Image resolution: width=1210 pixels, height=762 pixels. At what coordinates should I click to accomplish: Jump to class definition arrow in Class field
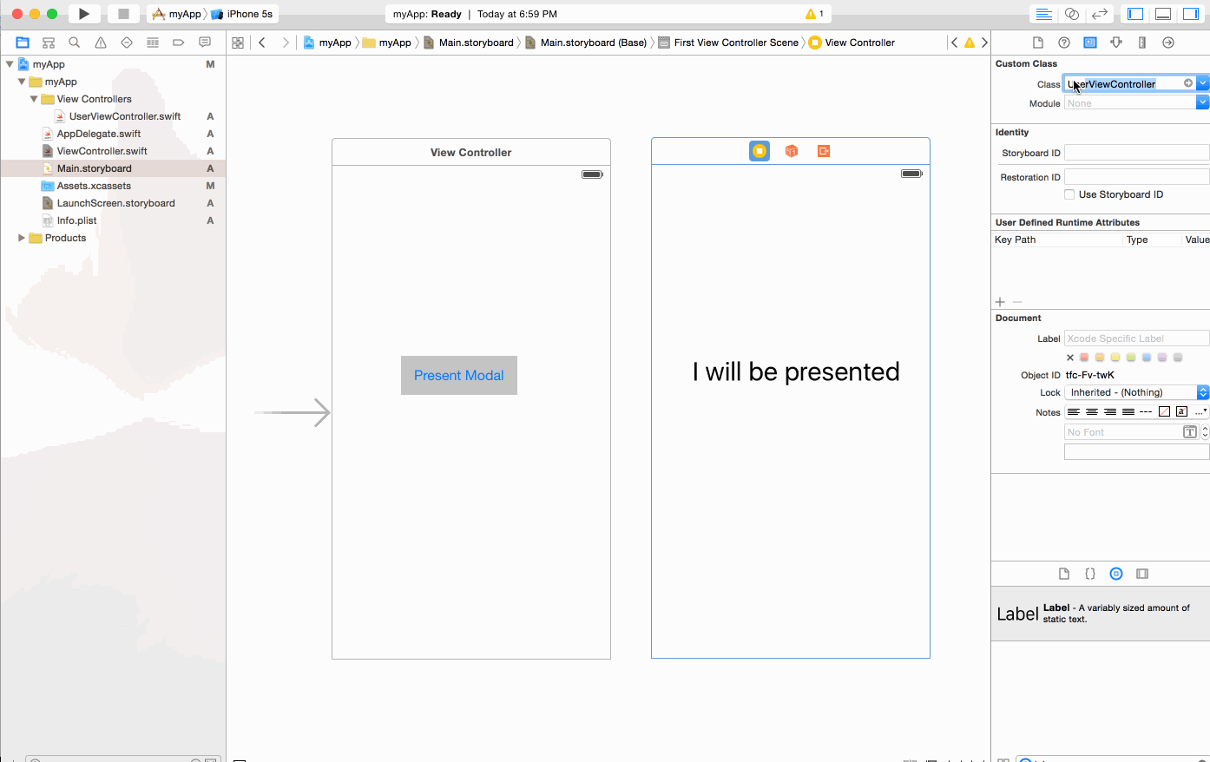click(1188, 83)
